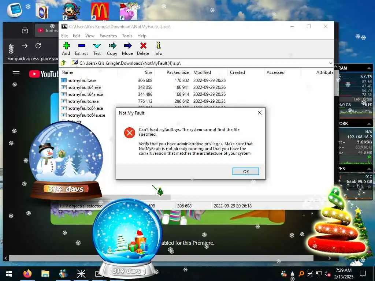Image resolution: width=375 pixels, height=281 pixels.
Task: Click the browser horizontal scrollbar track
Action: 161,258
